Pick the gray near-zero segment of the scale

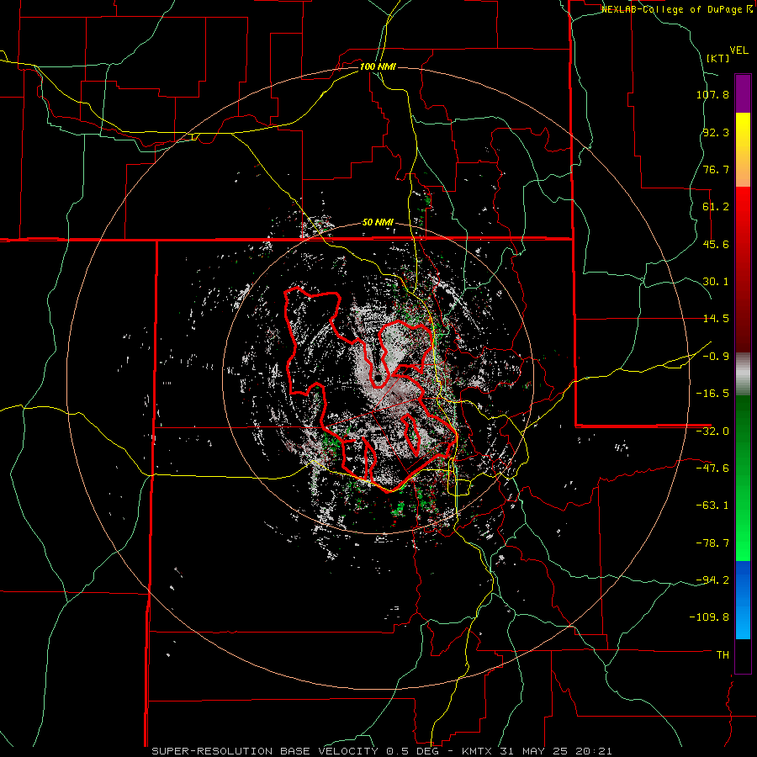743,374
